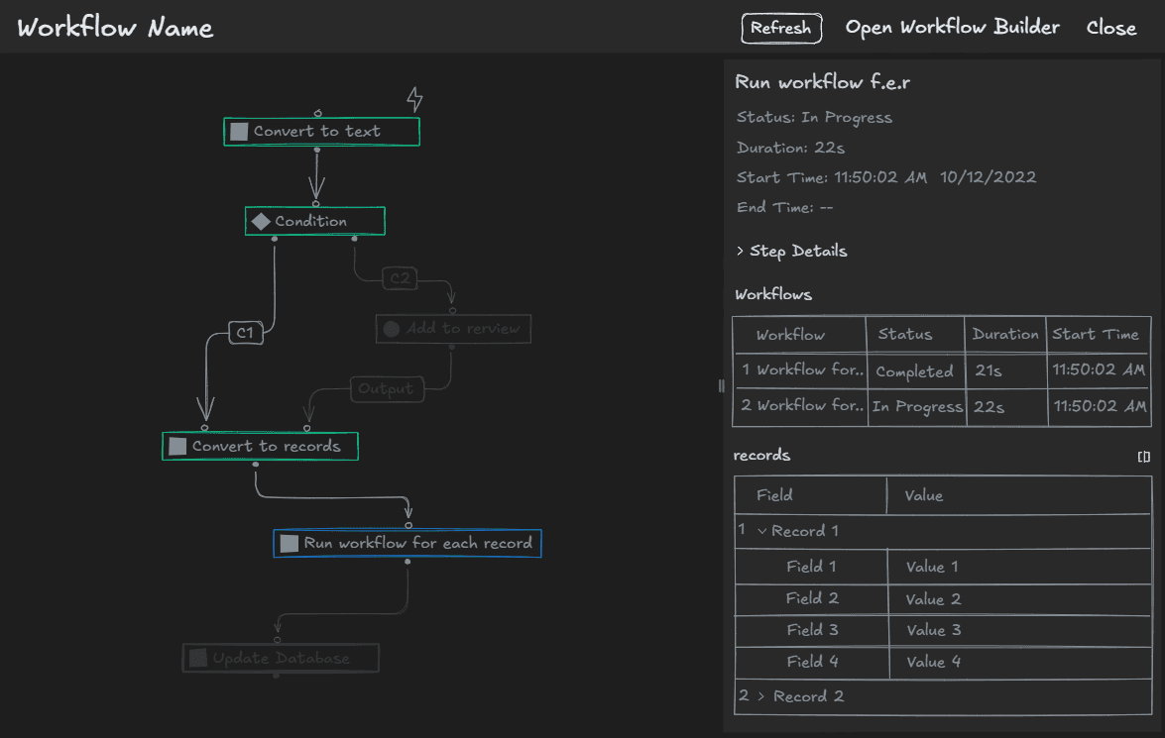Screen dimensions: 1165x738
Task: Click the lightning trigger icon above Convert to text
Action: (x=414, y=98)
